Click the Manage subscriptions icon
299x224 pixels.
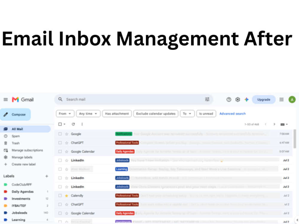click(6, 150)
